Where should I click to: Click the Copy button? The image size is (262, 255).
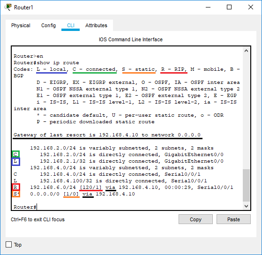pyautogui.click(x=195, y=219)
